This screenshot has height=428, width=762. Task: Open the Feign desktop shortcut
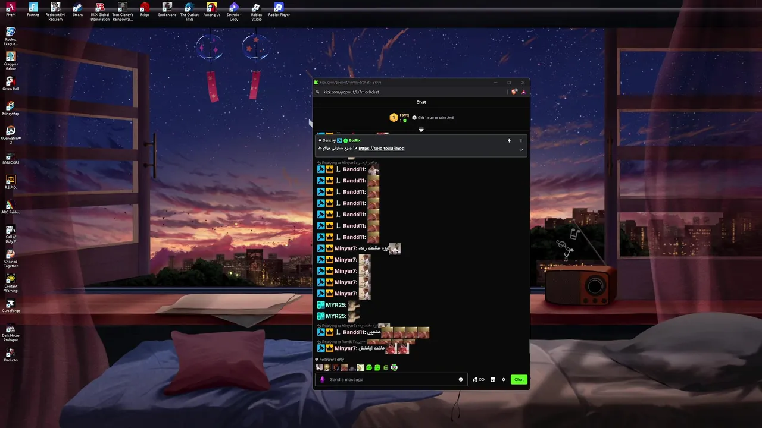(x=145, y=10)
